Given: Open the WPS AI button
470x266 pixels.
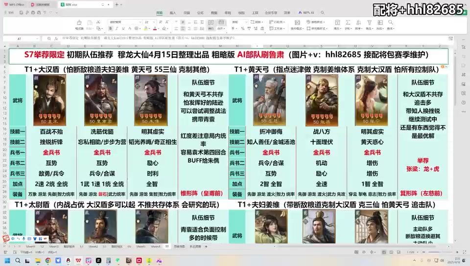Looking at the screenshot, I should [x=307, y=13].
